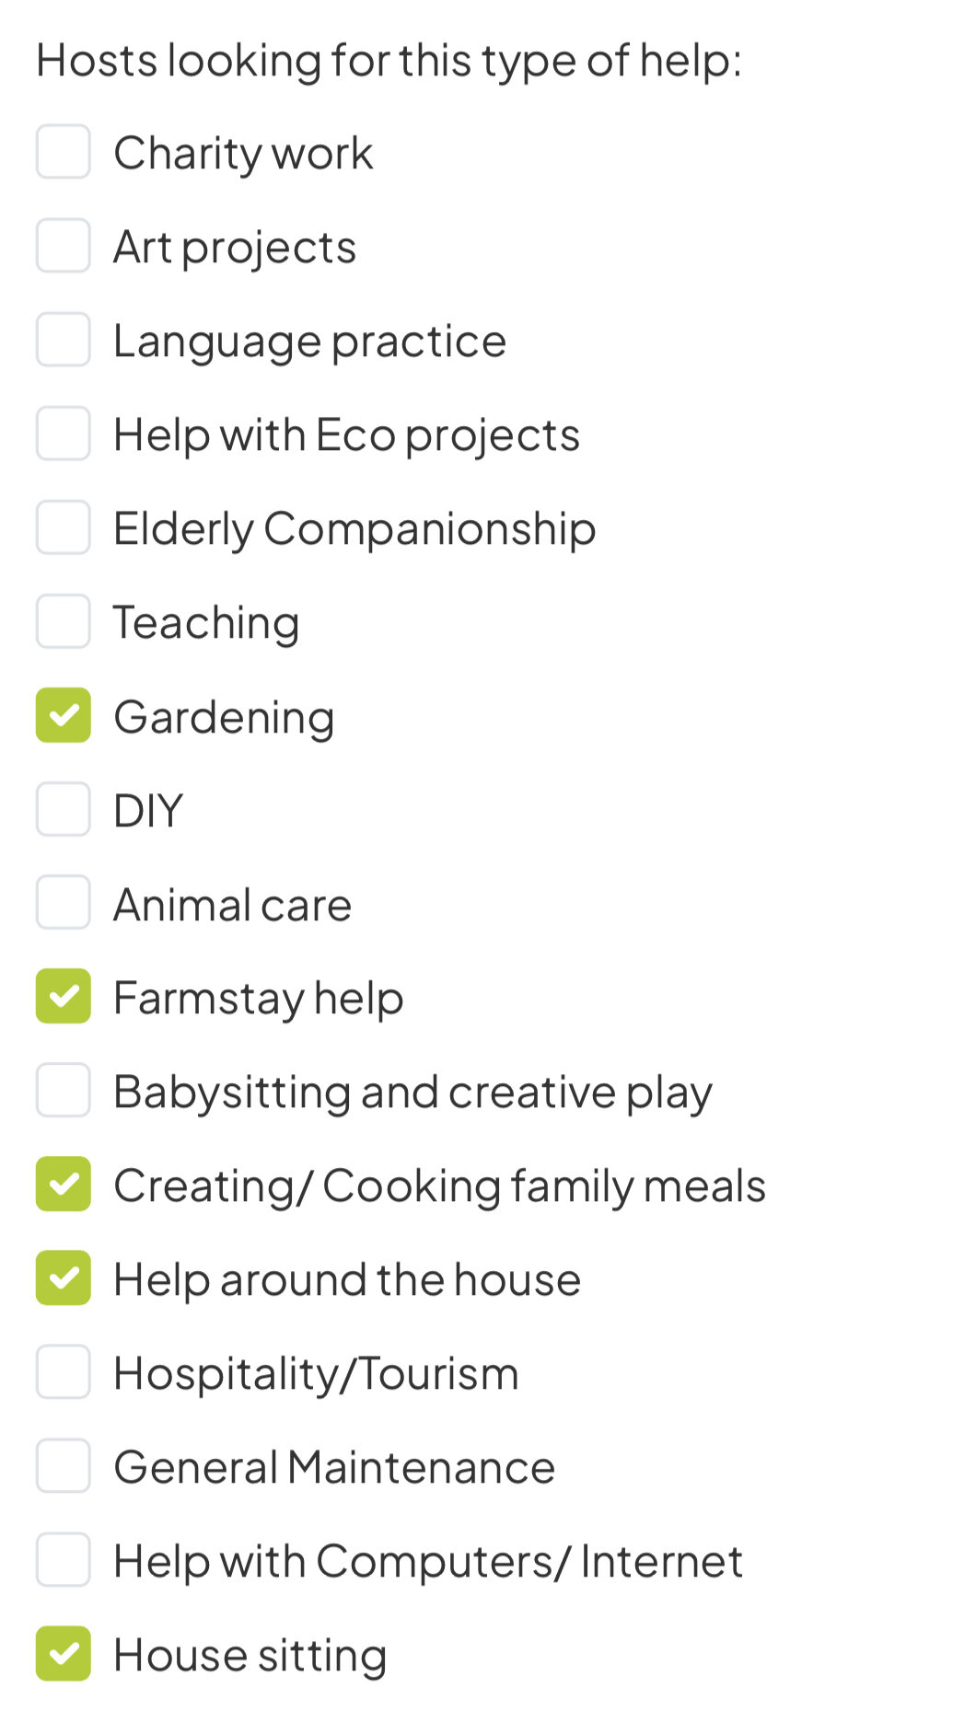Check the Animal care option

pos(63,903)
